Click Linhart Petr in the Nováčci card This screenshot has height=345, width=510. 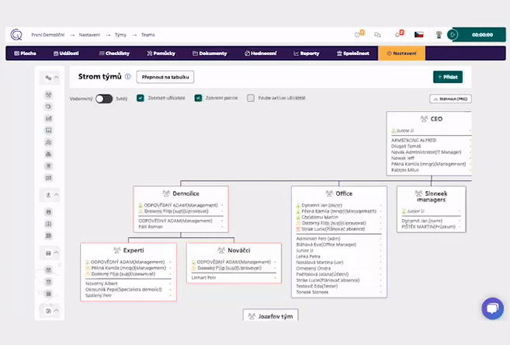click(x=203, y=277)
